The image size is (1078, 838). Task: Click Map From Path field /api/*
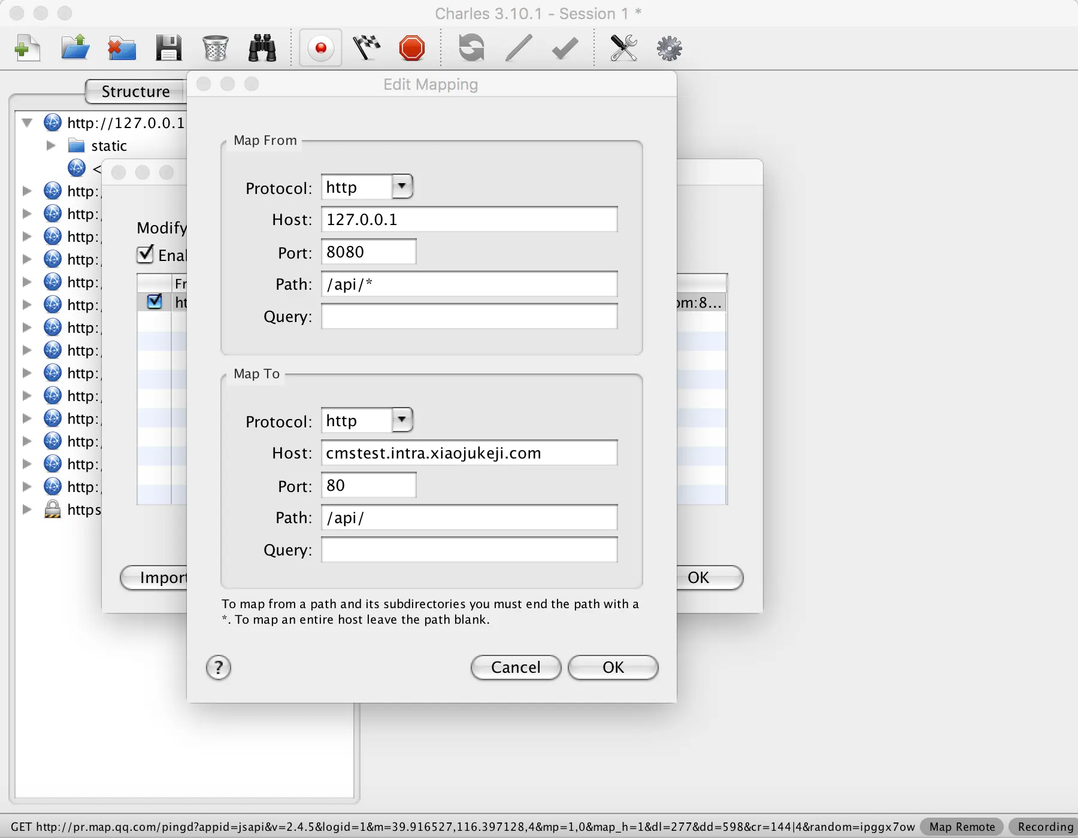click(x=470, y=284)
